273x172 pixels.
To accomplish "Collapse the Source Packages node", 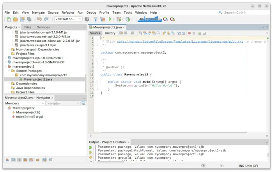I will [9, 71].
